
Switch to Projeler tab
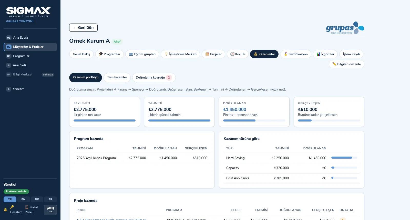(x=213, y=54)
